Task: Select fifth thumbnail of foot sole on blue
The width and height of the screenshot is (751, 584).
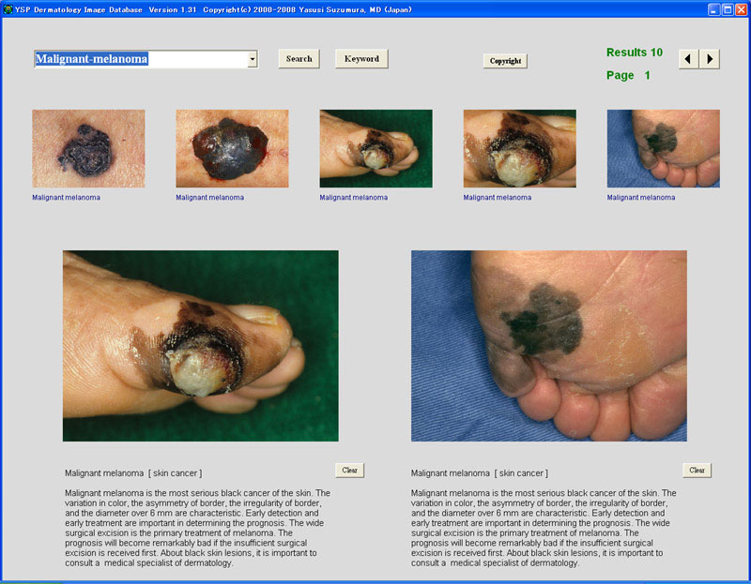Action: [x=664, y=148]
